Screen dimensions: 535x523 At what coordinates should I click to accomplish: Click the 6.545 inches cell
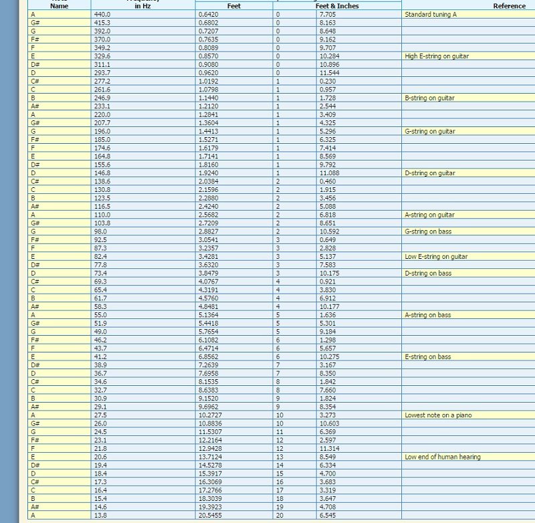359,516
